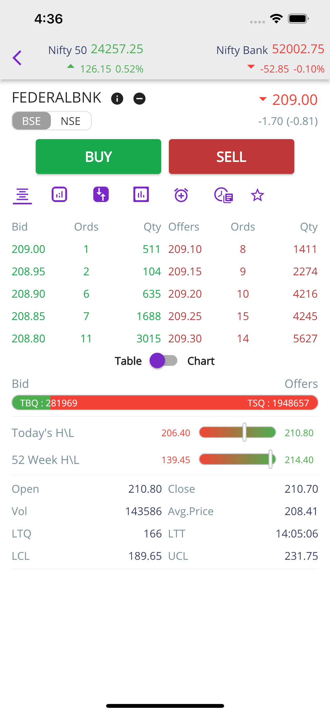Tap the FEDERALBNK stock name
Image resolution: width=330 pixels, height=714 pixels.
[x=57, y=98]
